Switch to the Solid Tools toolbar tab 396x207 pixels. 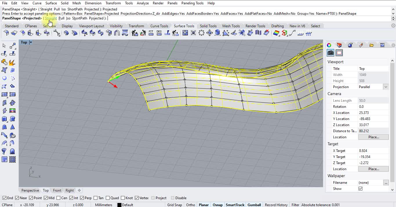click(208, 26)
